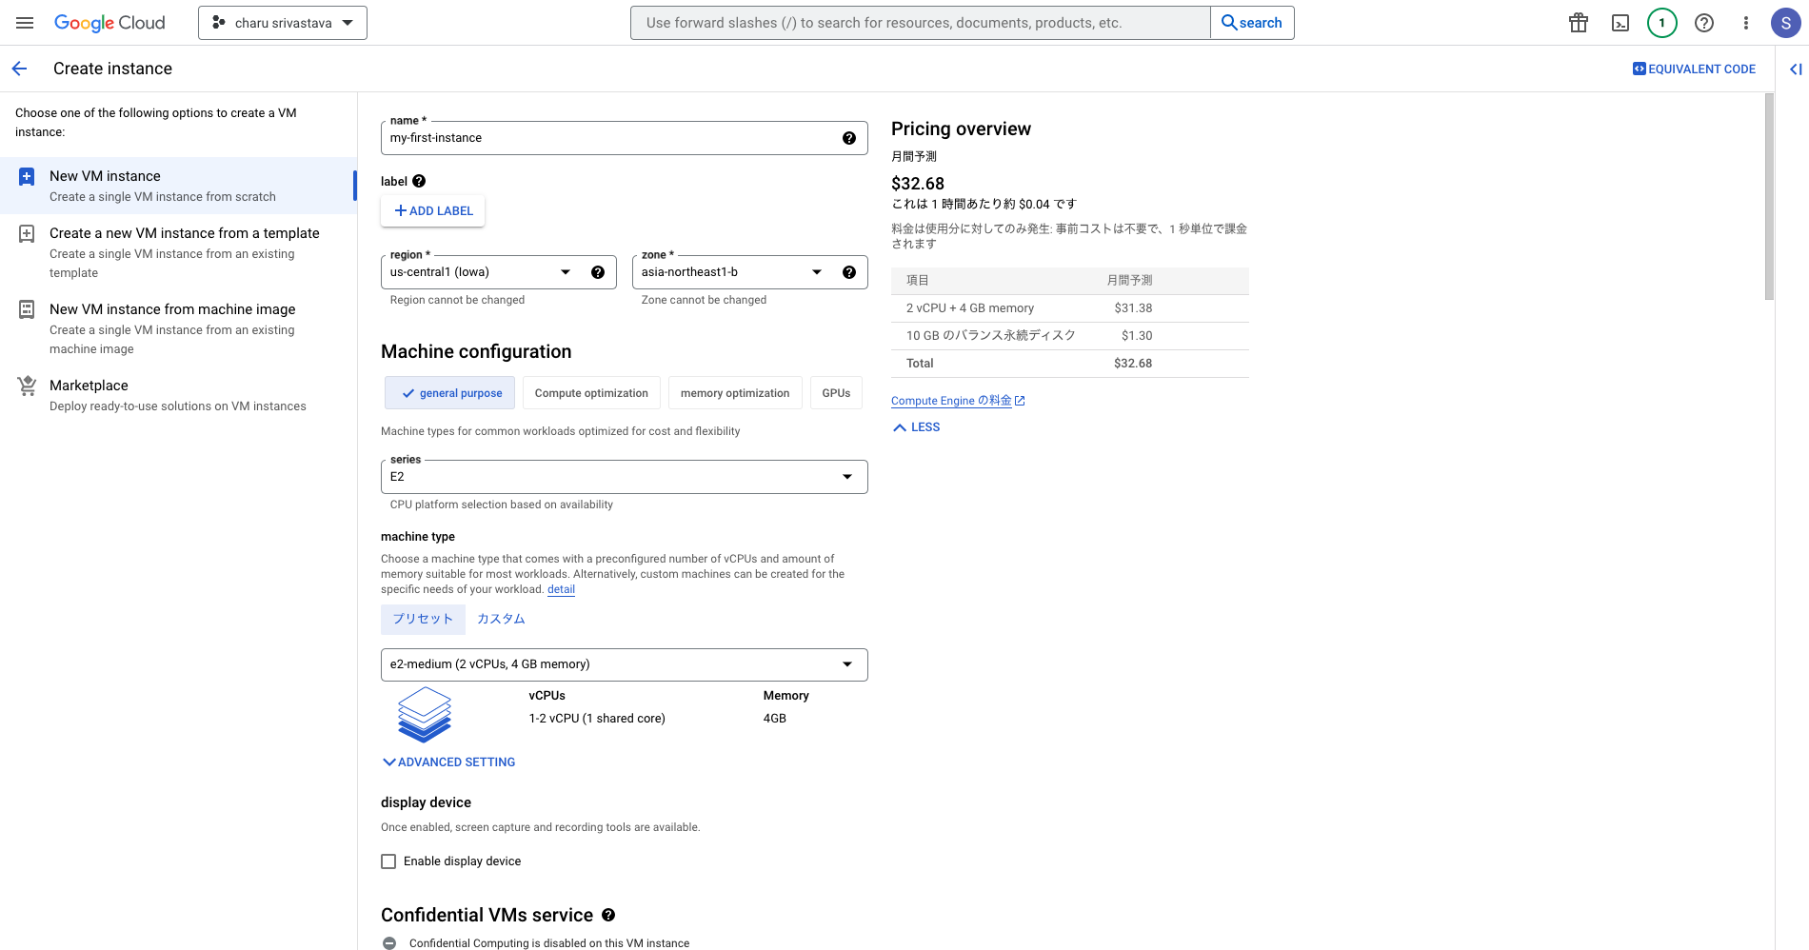1809x950 pixels.
Task: Open the Compute Engine pricing link
Action: pyautogui.click(x=950, y=400)
